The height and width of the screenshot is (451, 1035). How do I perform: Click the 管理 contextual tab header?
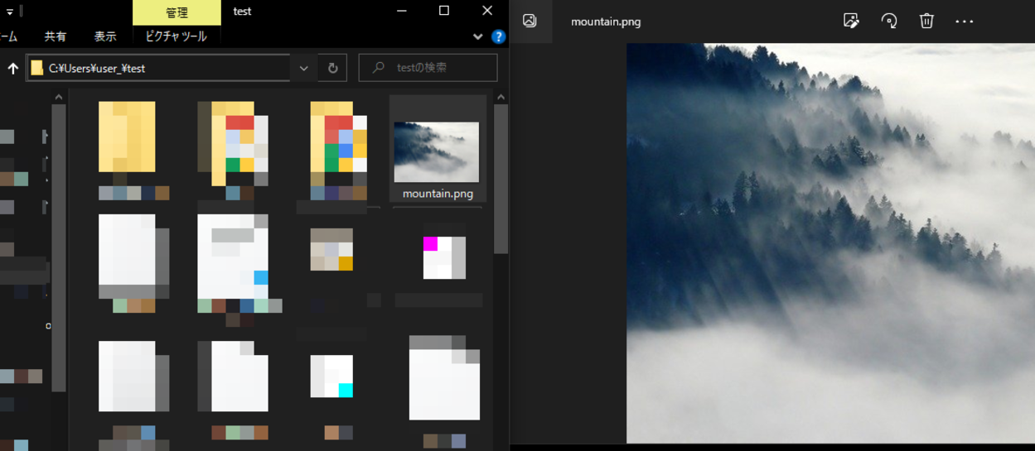pyautogui.click(x=177, y=12)
